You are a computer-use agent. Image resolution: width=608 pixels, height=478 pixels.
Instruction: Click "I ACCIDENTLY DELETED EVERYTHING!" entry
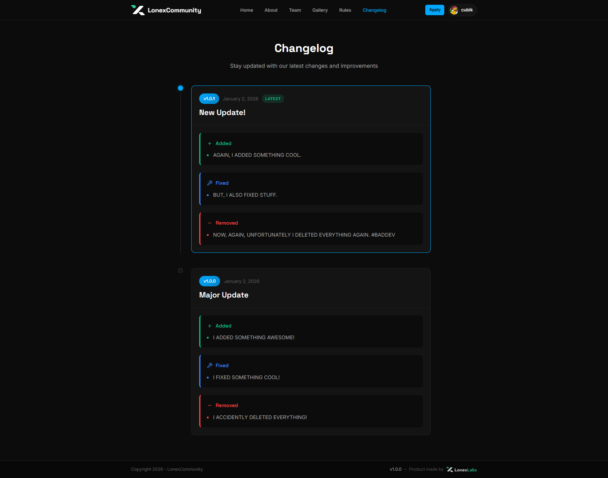click(260, 417)
